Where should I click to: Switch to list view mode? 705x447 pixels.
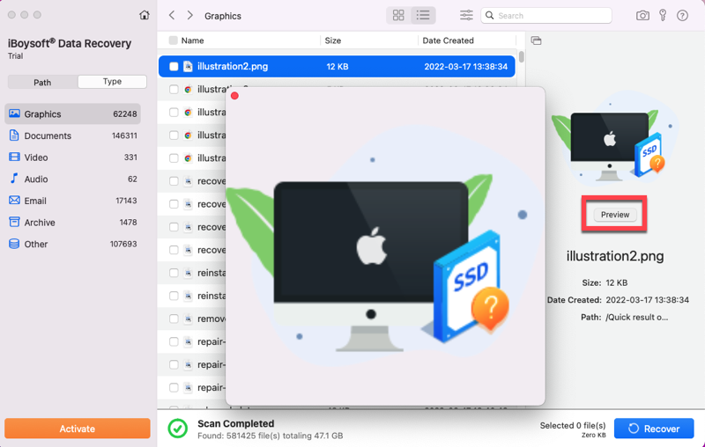(424, 16)
